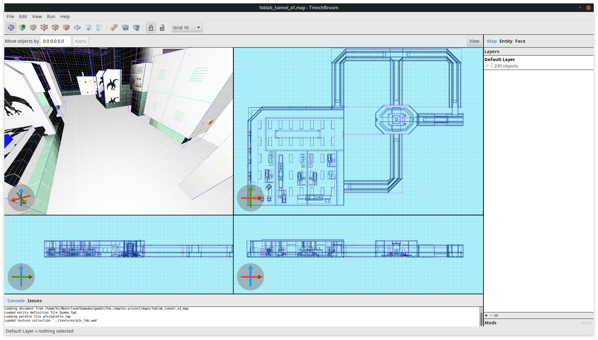Screen dimensions: 598x340
Task: Open the View menu
Action: point(36,17)
